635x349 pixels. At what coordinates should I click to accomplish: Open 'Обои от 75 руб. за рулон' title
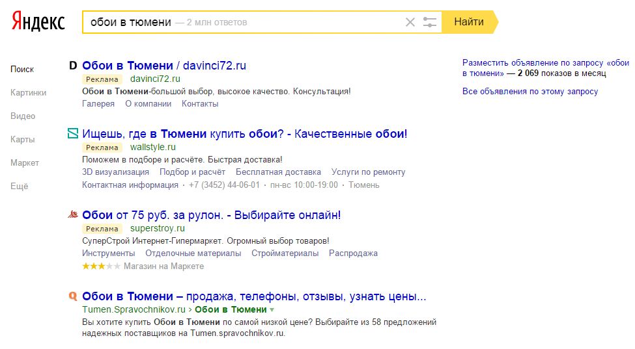212,215
